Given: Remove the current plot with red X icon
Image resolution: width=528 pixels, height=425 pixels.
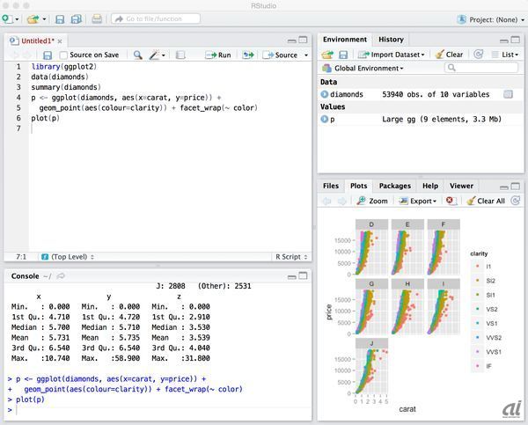Looking at the screenshot, I should 451,201.
